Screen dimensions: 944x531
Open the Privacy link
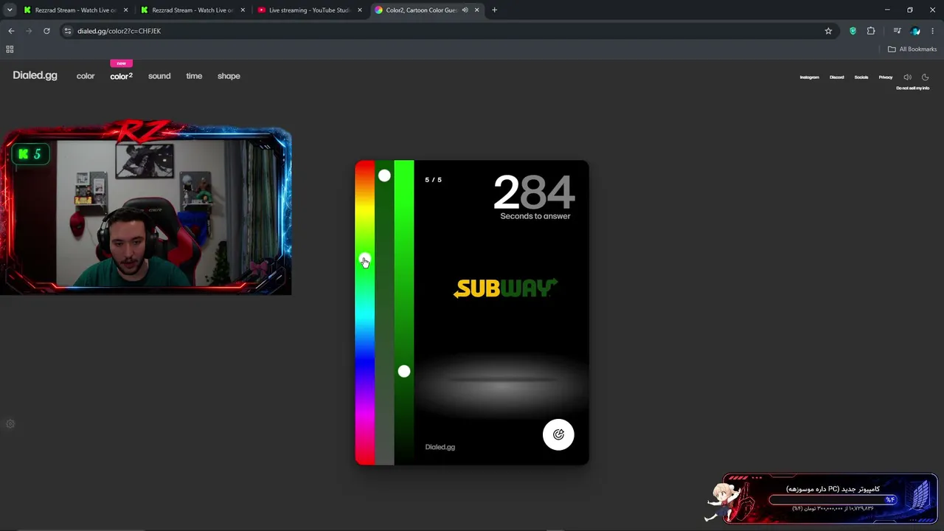[886, 77]
